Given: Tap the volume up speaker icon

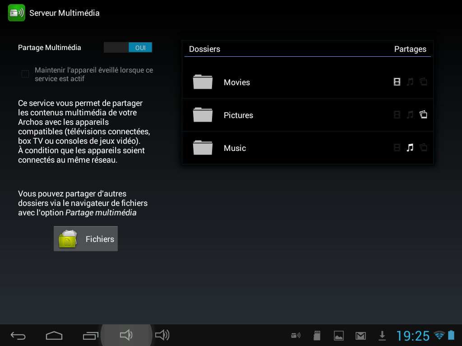Looking at the screenshot, I should click(162, 335).
